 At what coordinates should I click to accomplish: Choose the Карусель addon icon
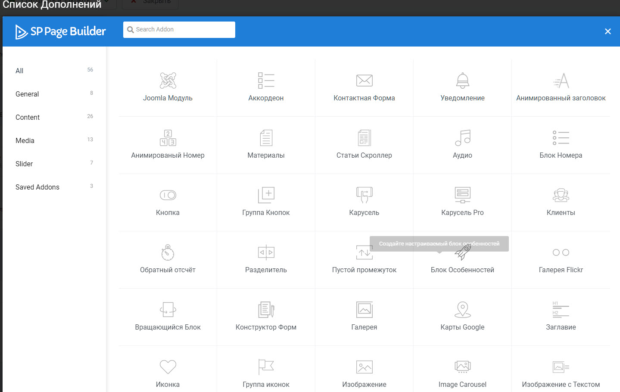coord(364,195)
